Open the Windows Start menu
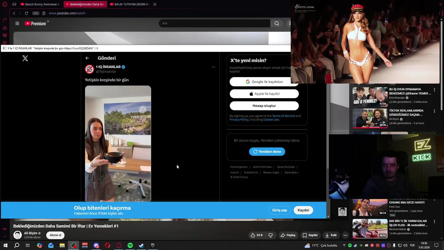The width and height of the screenshot is (444, 250). pos(5,245)
